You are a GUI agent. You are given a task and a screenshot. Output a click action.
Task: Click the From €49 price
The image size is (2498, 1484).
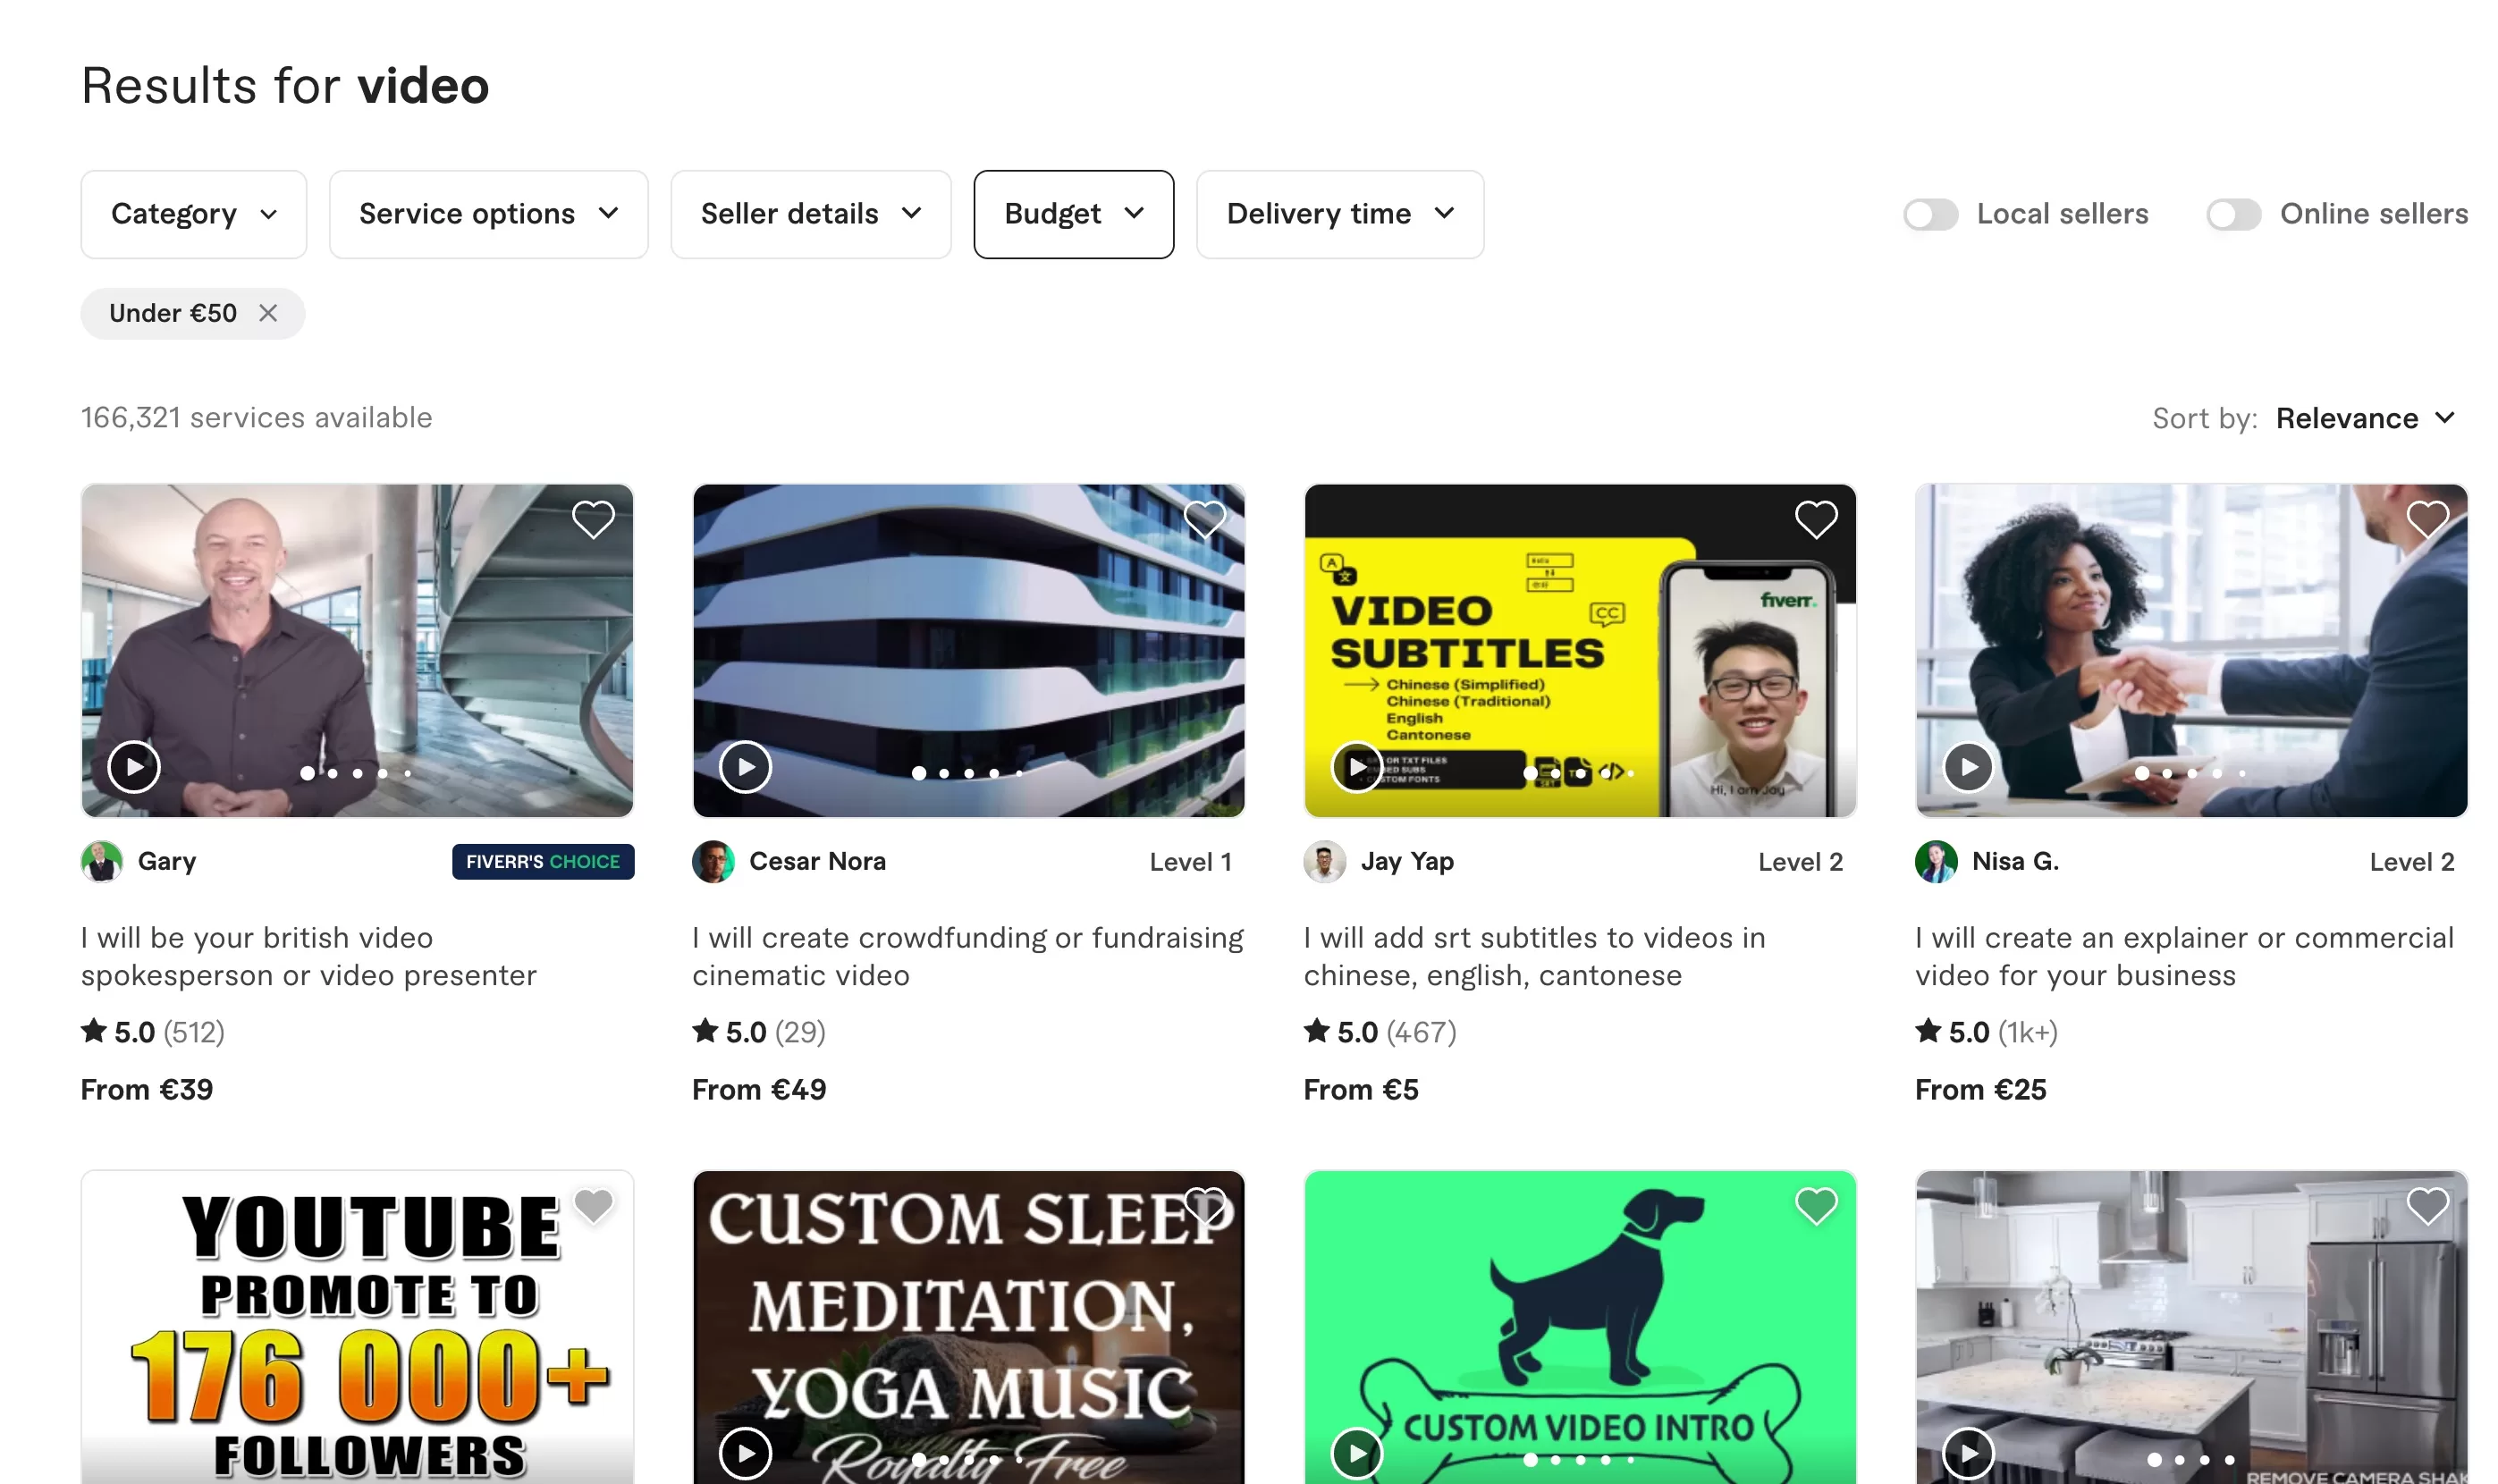tap(759, 1090)
